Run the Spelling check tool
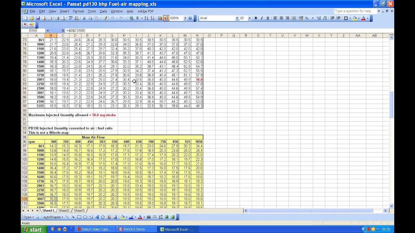Viewport: 415px width, 233px height. (70, 18)
